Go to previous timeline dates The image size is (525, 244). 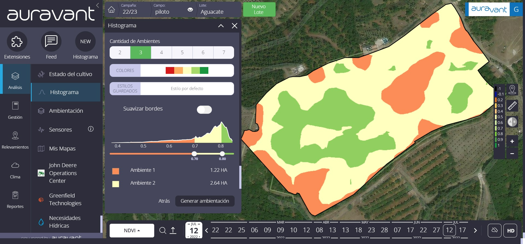tap(206, 231)
